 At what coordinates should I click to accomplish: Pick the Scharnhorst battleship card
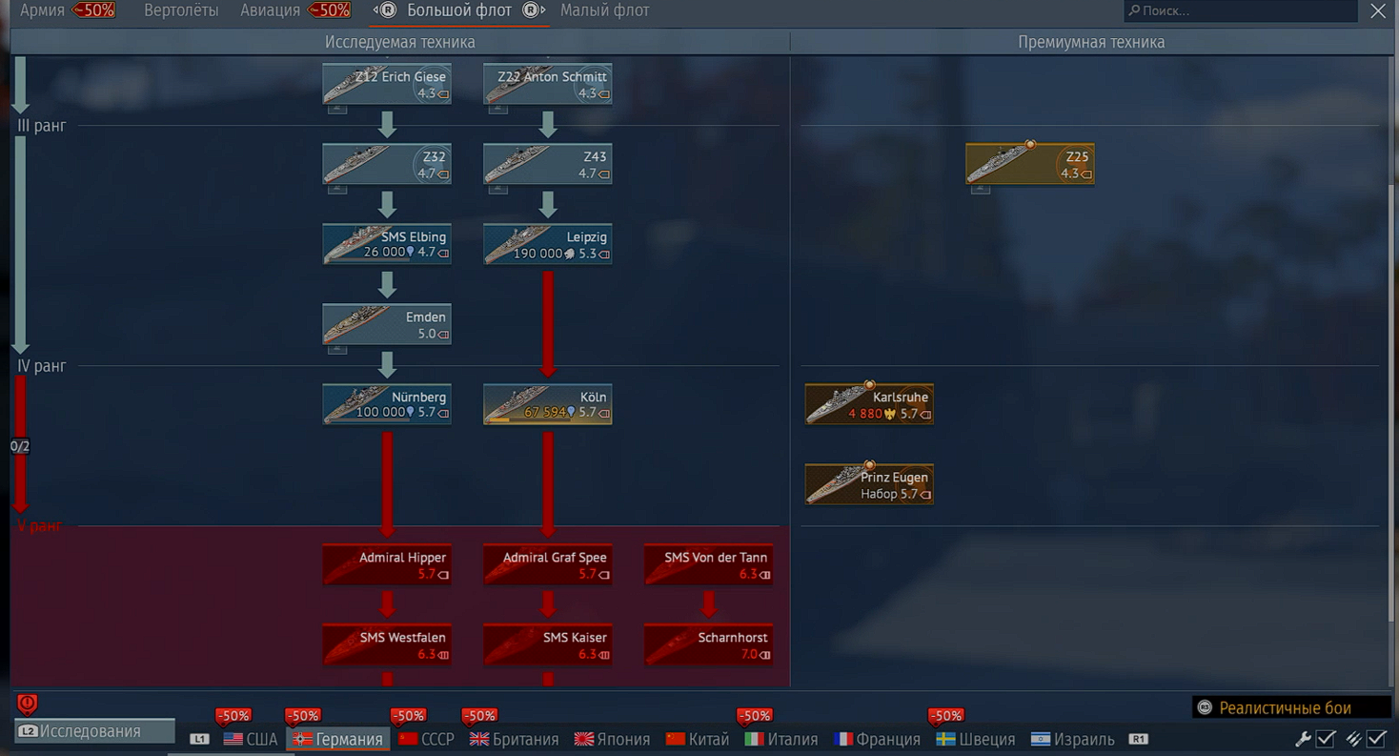click(708, 644)
